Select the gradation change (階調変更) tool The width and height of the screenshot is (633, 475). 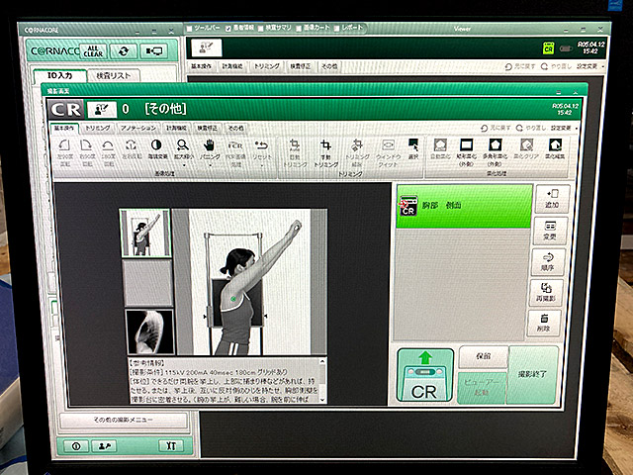click(156, 144)
